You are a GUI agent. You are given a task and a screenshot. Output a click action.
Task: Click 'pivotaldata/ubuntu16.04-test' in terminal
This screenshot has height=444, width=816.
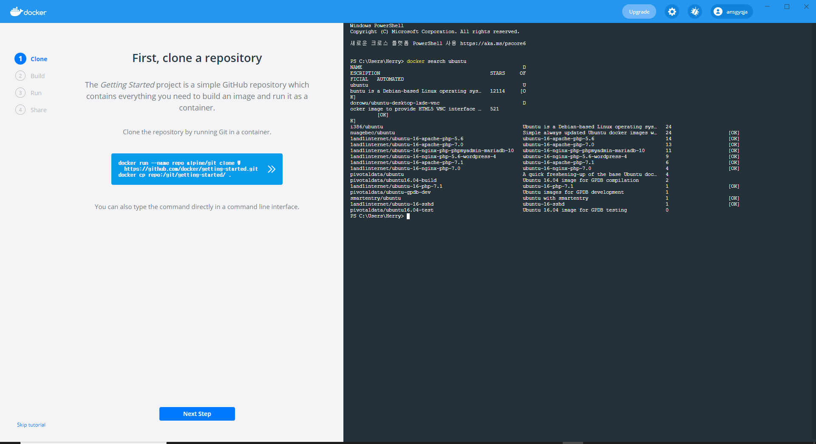tap(392, 210)
